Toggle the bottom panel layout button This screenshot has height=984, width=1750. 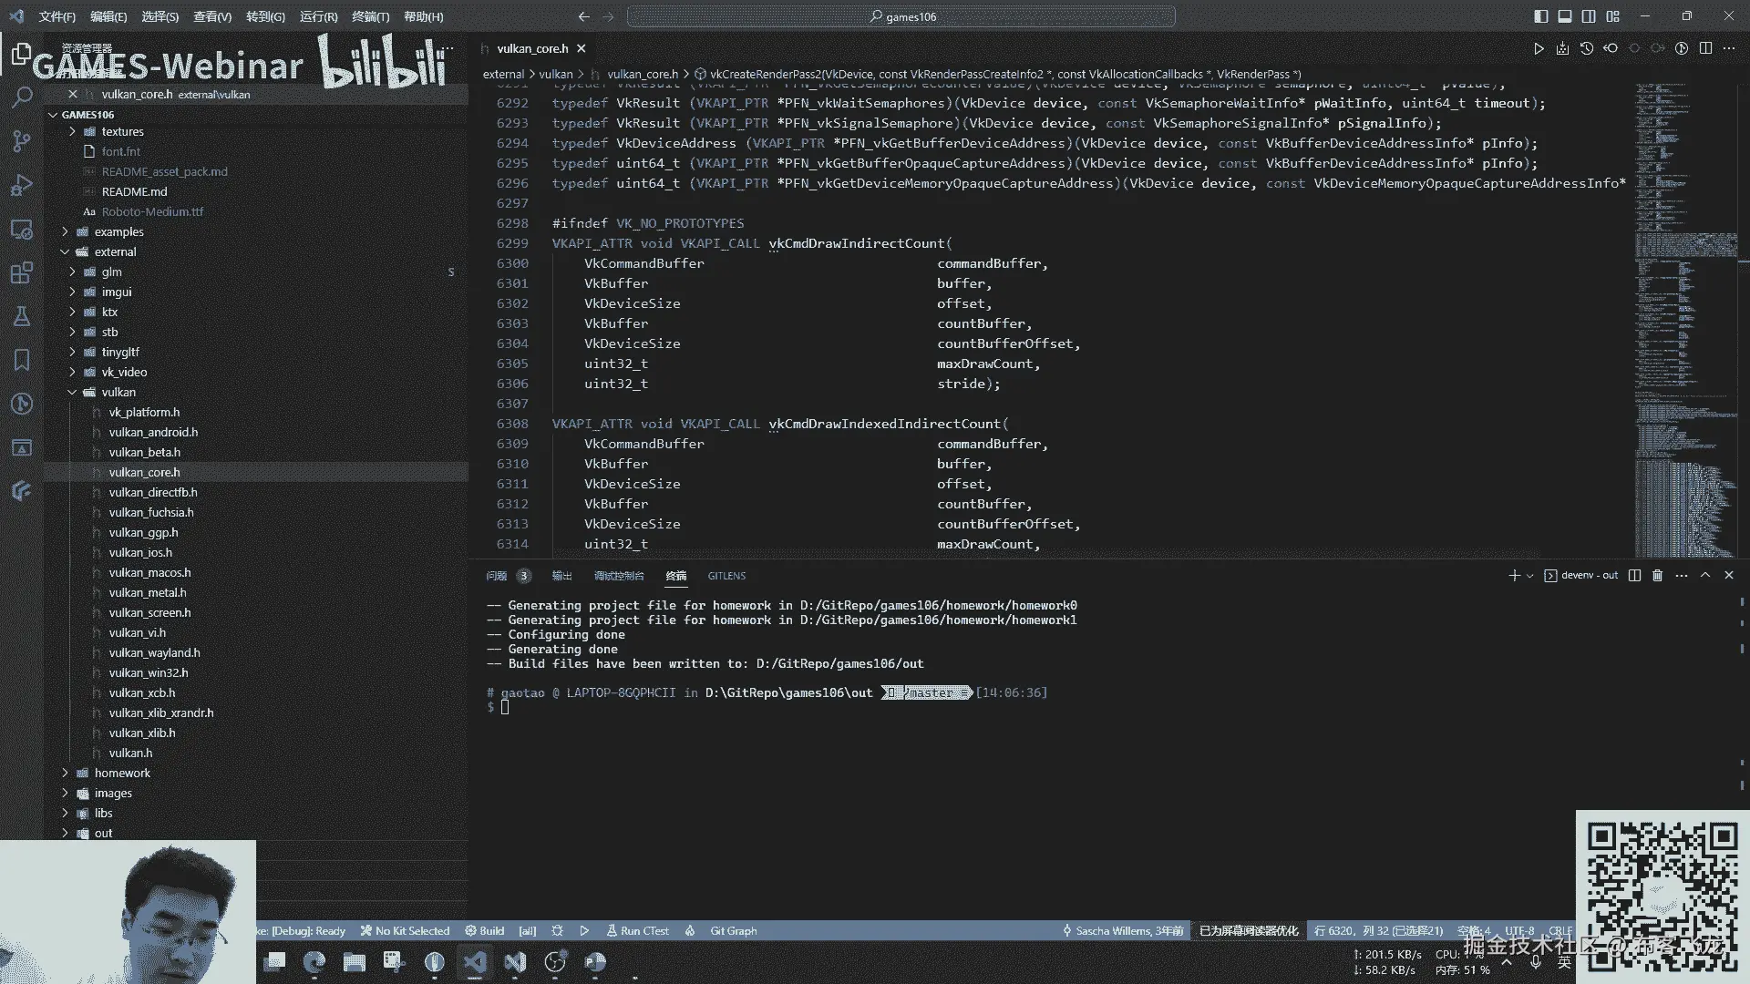click(1565, 16)
